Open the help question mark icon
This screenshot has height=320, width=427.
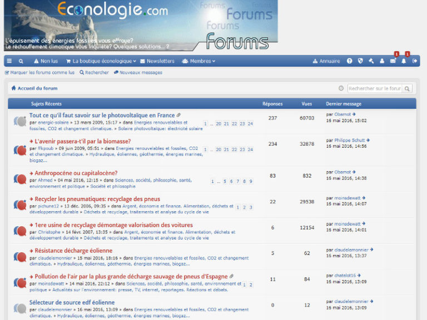tap(349, 61)
